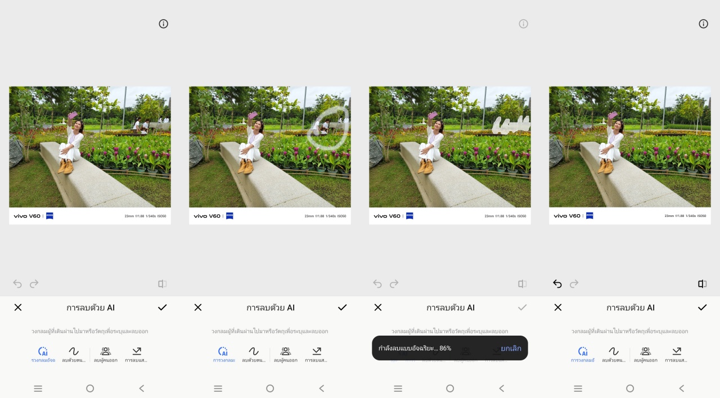Viewport: 720px width, 398px height.
Task: Choose the remove passersby tool in fourth screen
Action: click(645, 354)
